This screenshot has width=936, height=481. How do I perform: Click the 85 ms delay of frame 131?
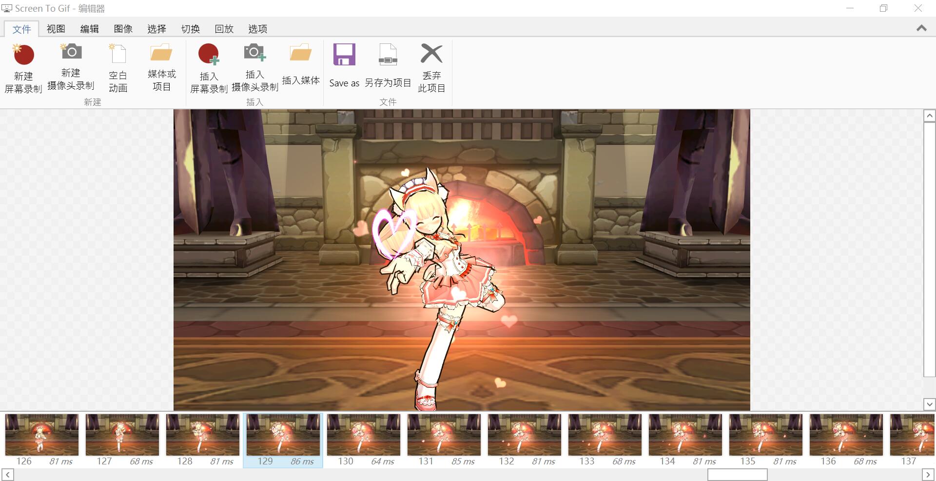463,461
